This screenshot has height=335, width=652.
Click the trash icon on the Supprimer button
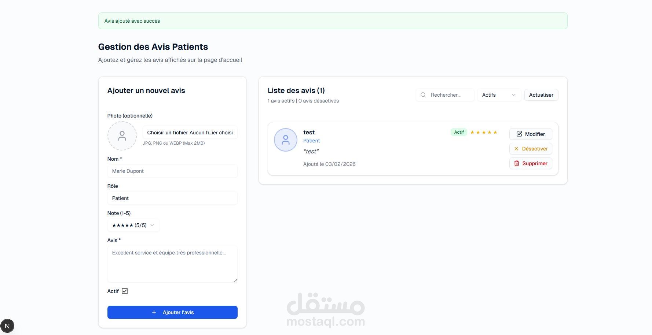pos(517,163)
